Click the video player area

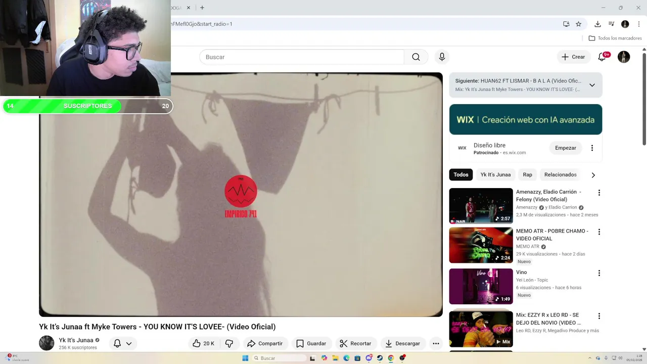pos(241,195)
